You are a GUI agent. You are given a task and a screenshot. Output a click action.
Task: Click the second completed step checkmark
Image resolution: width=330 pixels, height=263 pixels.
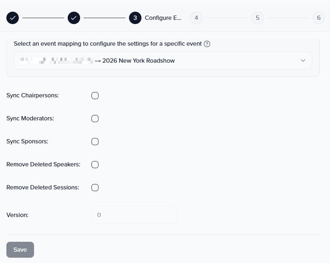(74, 18)
